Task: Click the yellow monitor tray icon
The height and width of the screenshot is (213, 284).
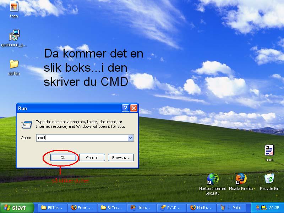Action: pyautogui.click(x=264, y=208)
